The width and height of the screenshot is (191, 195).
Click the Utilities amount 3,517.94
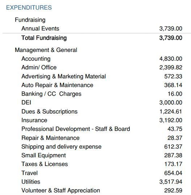pos(171,182)
